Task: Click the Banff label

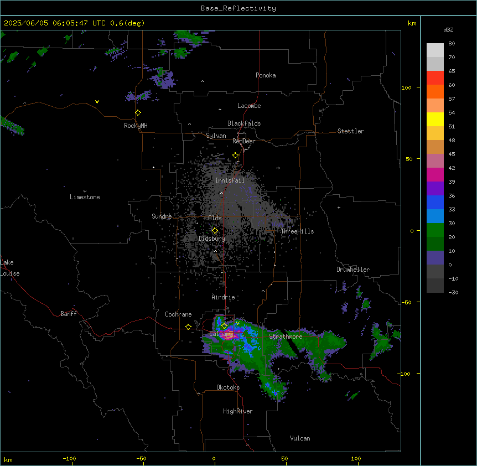Action: pyautogui.click(x=69, y=314)
